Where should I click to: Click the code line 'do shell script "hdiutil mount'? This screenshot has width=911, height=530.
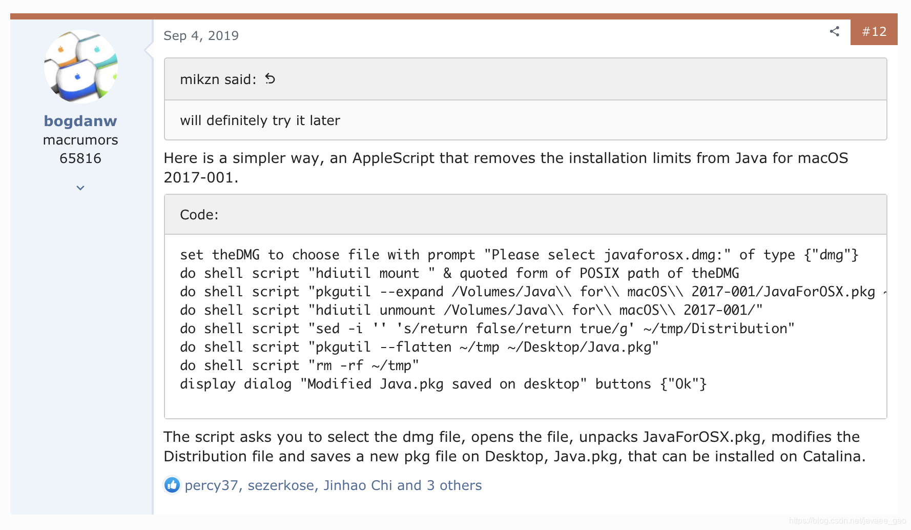pos(460,273)
